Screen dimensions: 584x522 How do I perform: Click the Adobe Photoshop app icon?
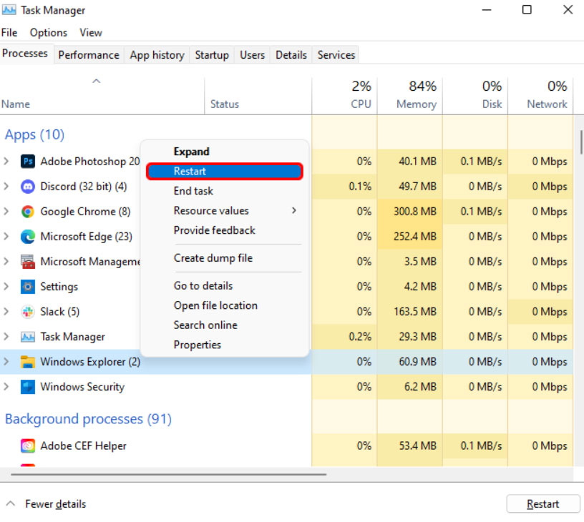pyautogui.click(x=28, y=162)
